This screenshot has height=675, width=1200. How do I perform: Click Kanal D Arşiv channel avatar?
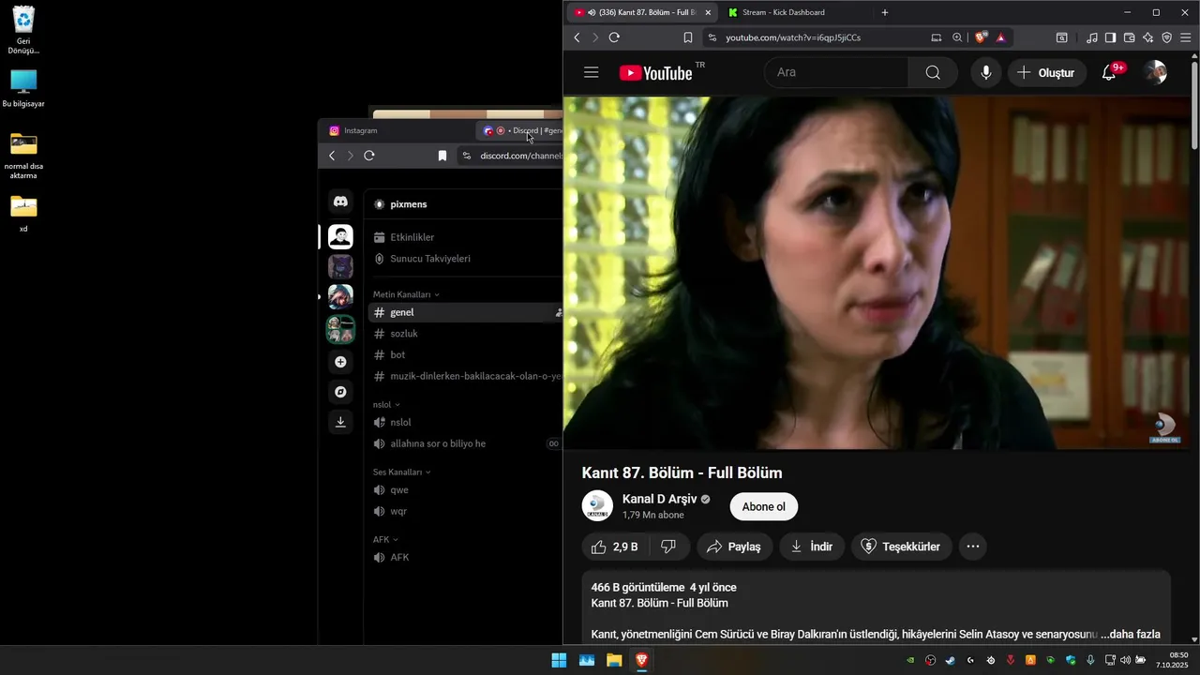[597, 506]
